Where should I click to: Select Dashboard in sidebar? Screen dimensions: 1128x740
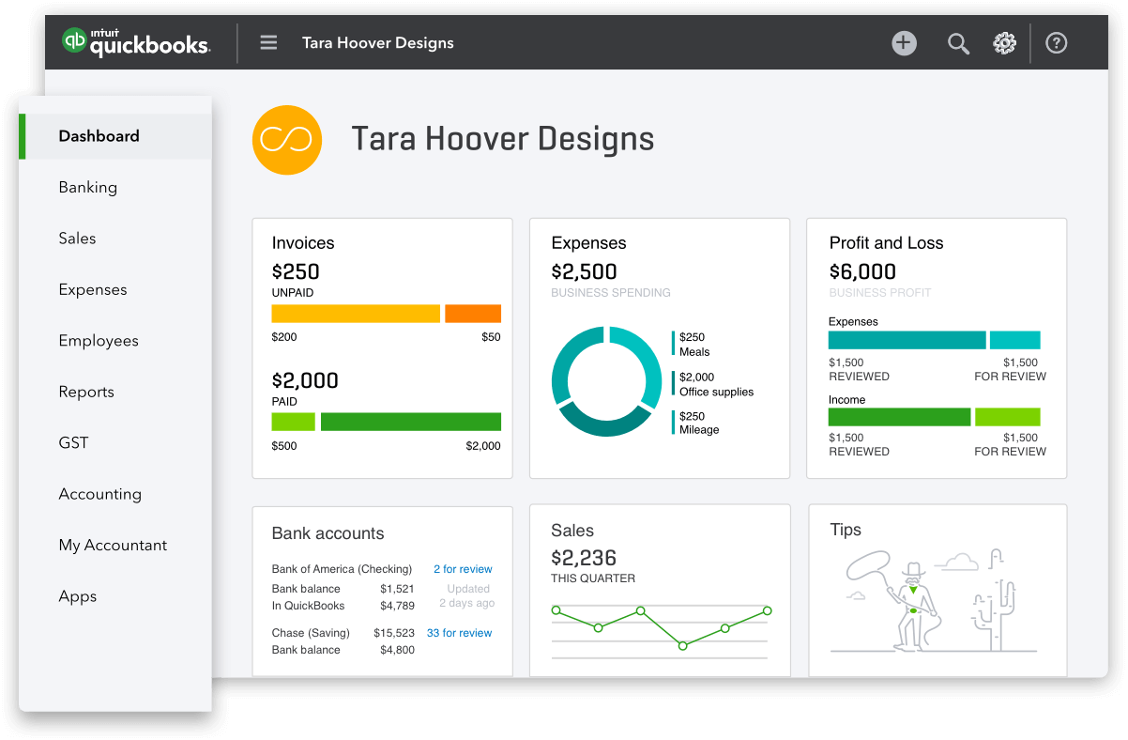(115, 136)
